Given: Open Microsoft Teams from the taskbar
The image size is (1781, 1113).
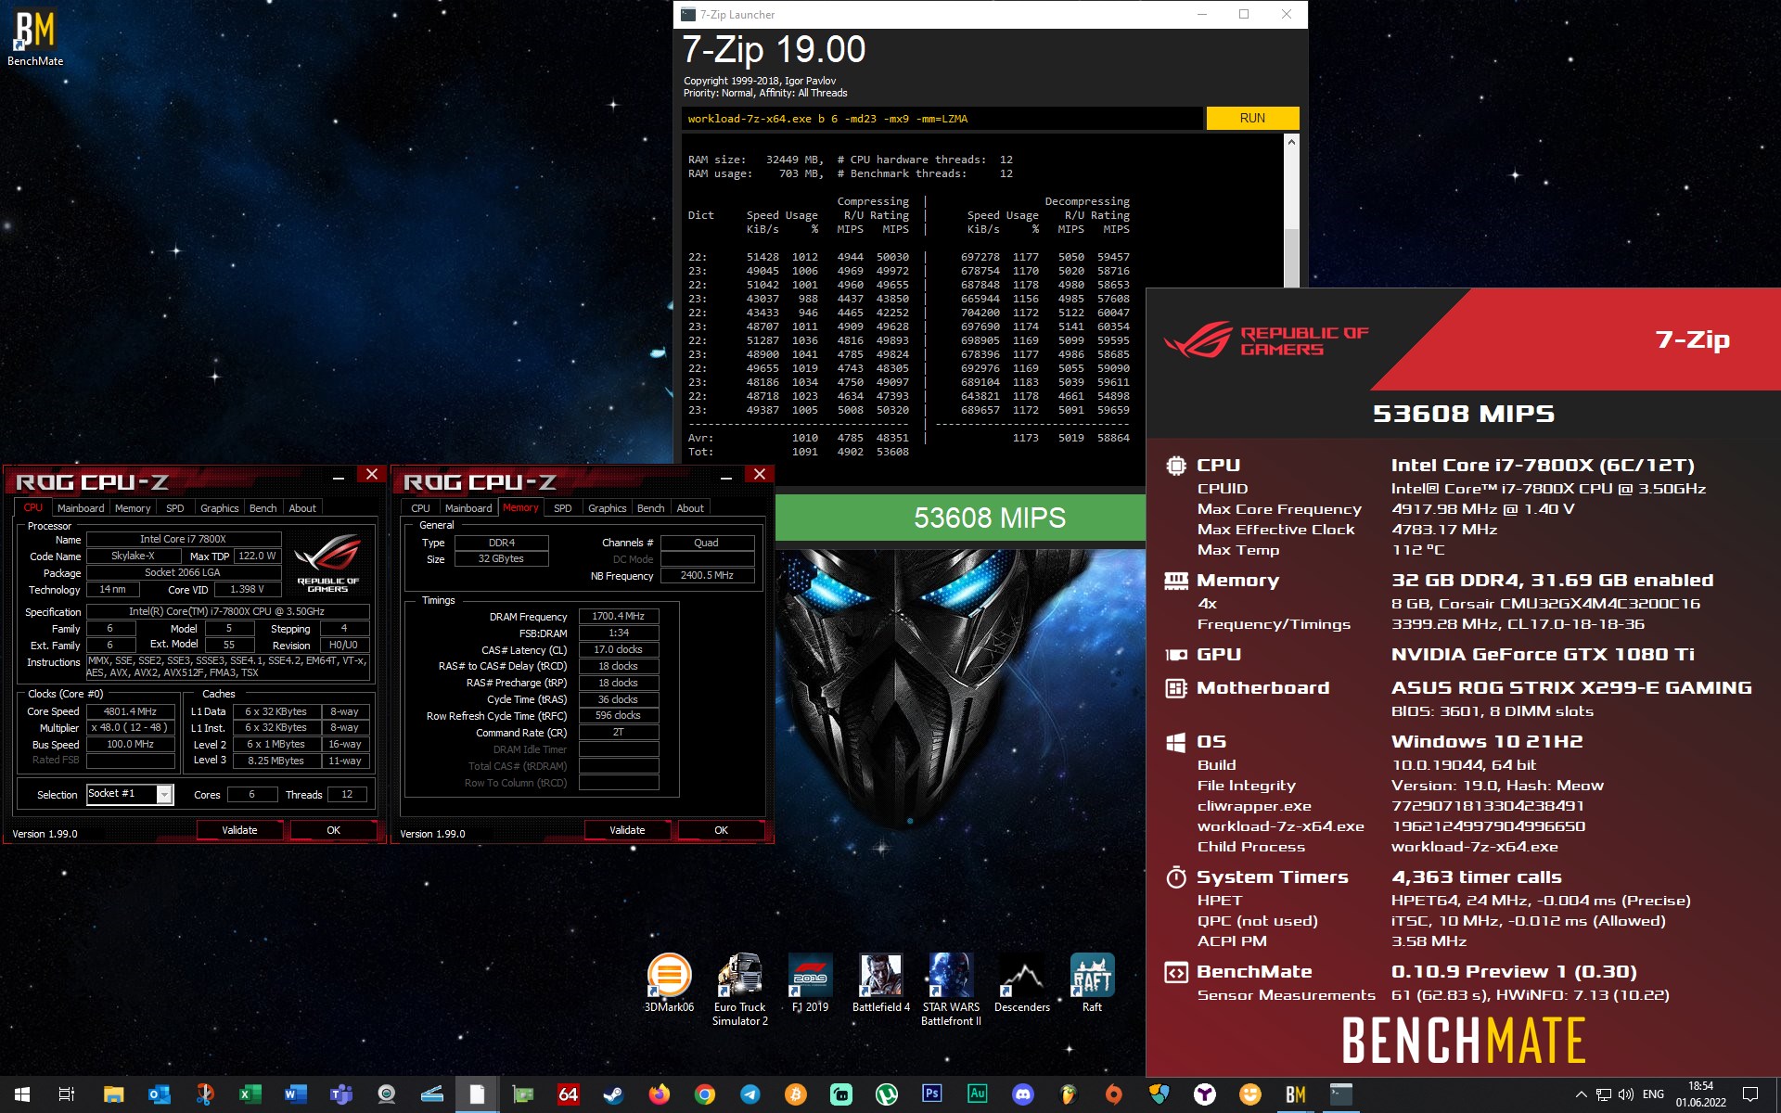Looking at the screenshot, I should pos(340,1094).
